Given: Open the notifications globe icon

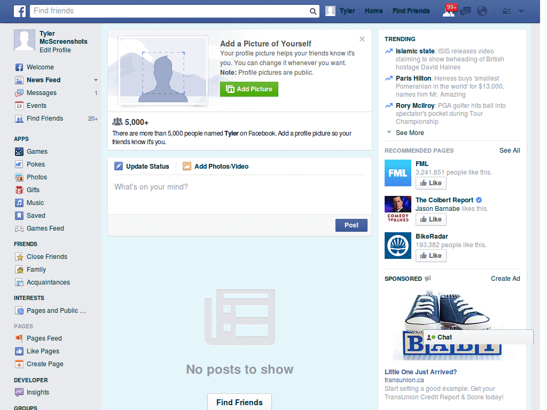Looking at the screenshot, I should tap(482, 12).
